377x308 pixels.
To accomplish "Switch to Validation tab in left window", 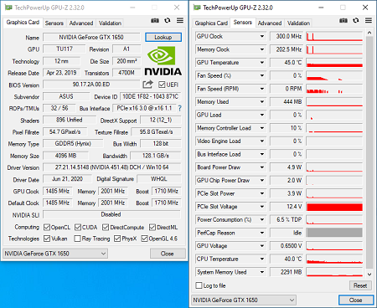I will [110, 23].
